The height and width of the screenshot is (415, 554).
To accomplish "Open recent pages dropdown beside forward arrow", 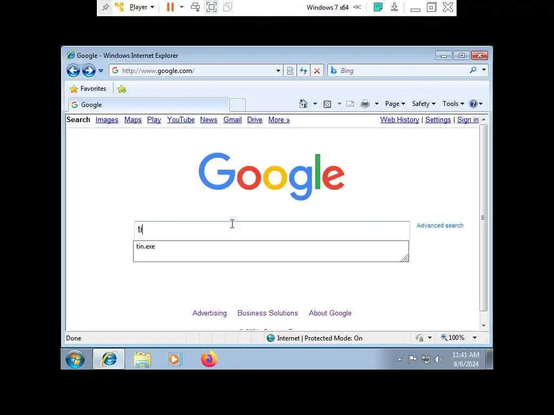I will point(101,71).
